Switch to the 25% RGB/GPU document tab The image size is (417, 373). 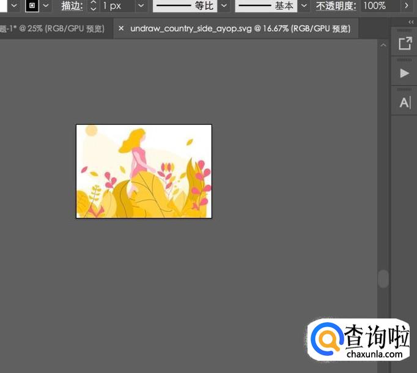56,29
